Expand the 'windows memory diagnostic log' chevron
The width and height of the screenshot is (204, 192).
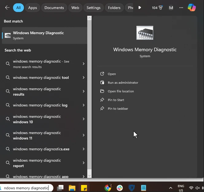click(83, 105)
